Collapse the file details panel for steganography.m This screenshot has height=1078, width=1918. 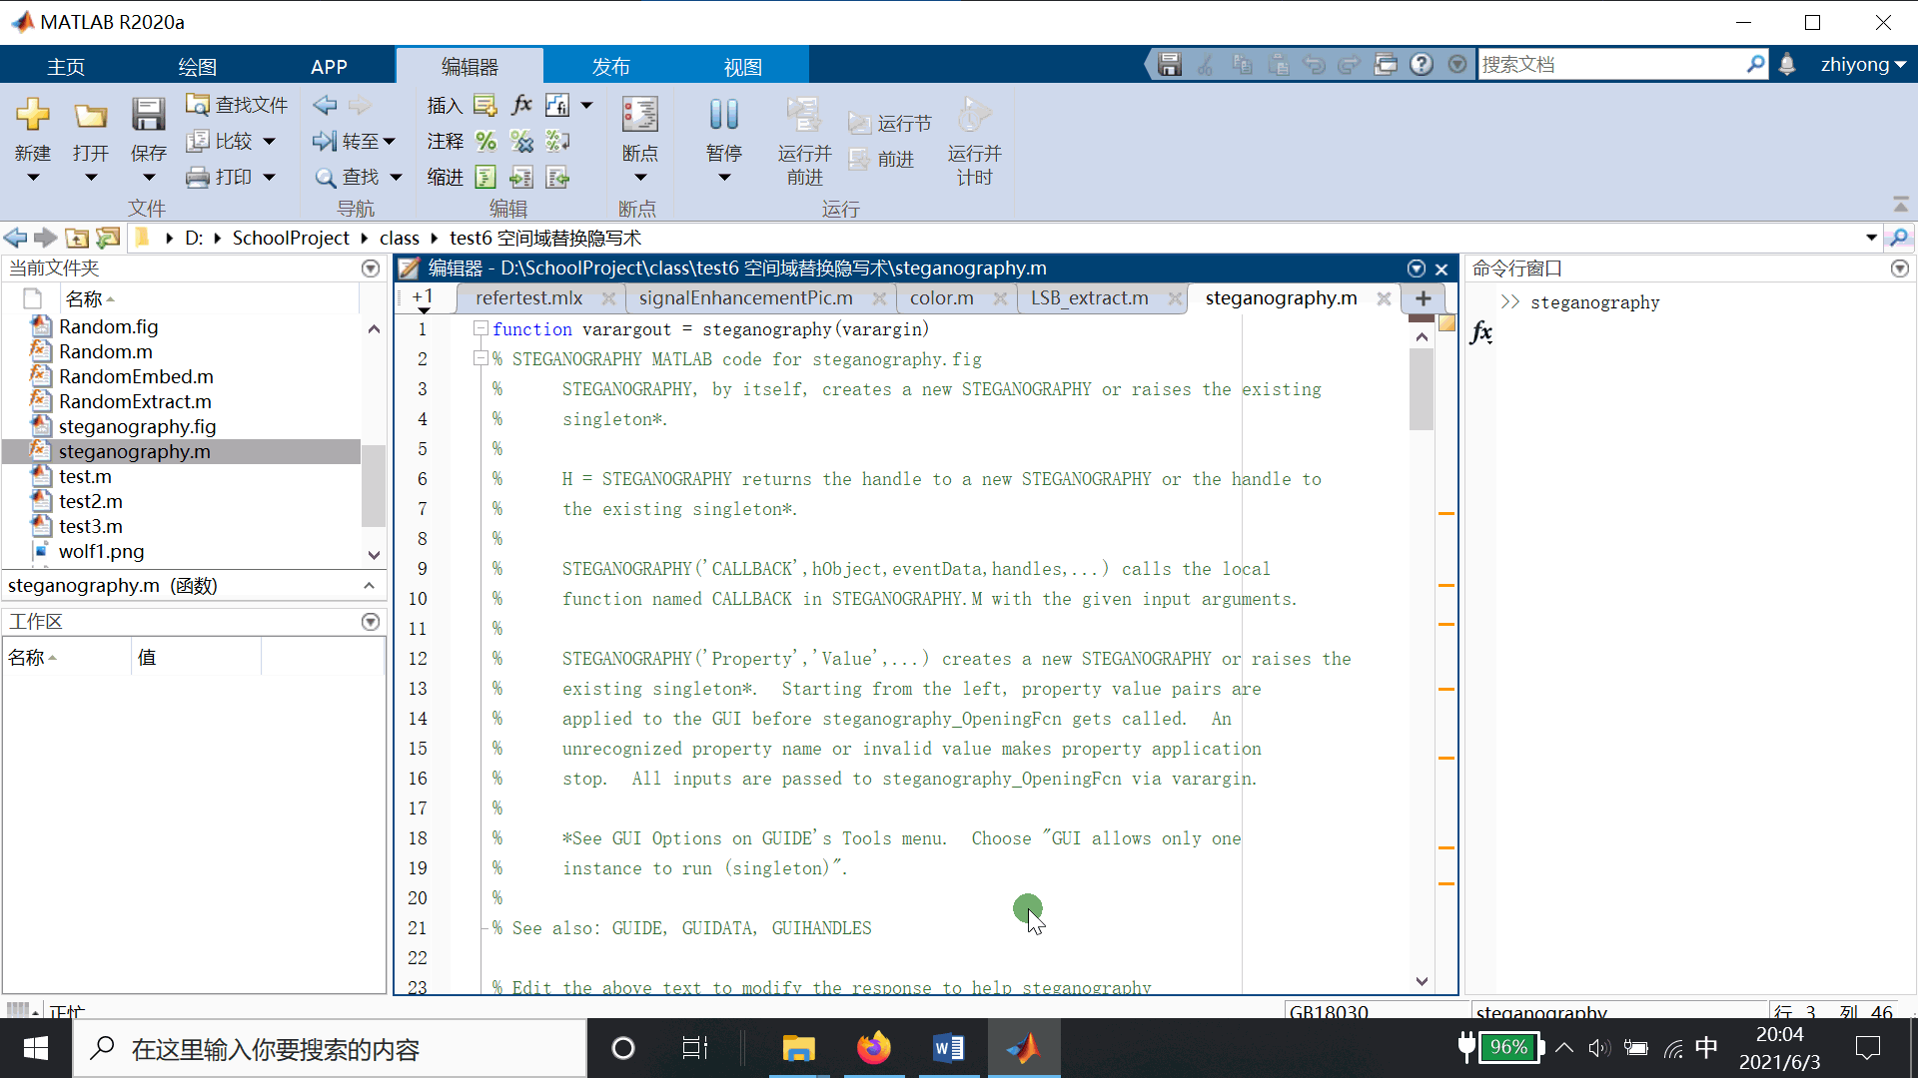pyautogui.click(x=369, y=586)
